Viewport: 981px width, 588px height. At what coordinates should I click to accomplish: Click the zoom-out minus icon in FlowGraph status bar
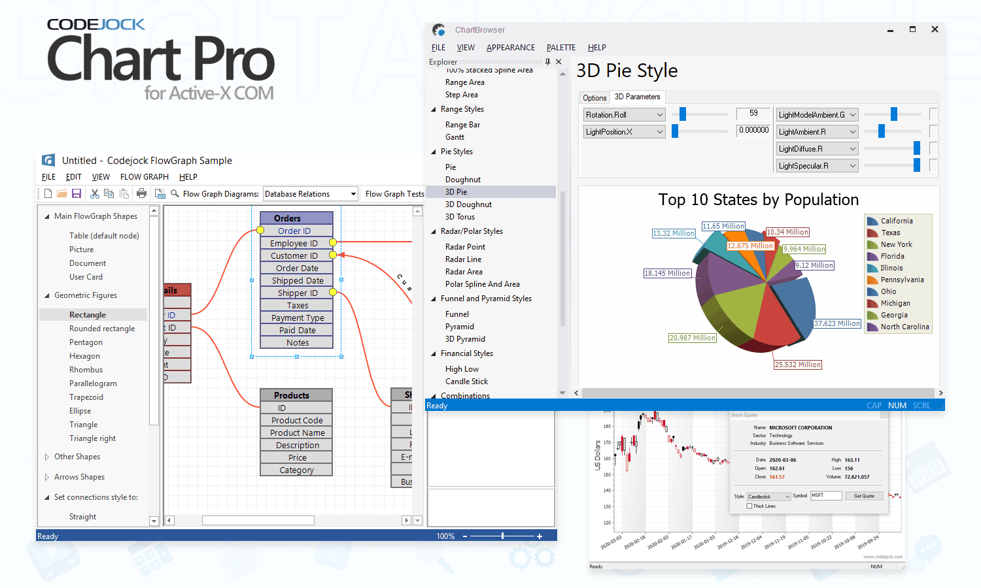465,536
